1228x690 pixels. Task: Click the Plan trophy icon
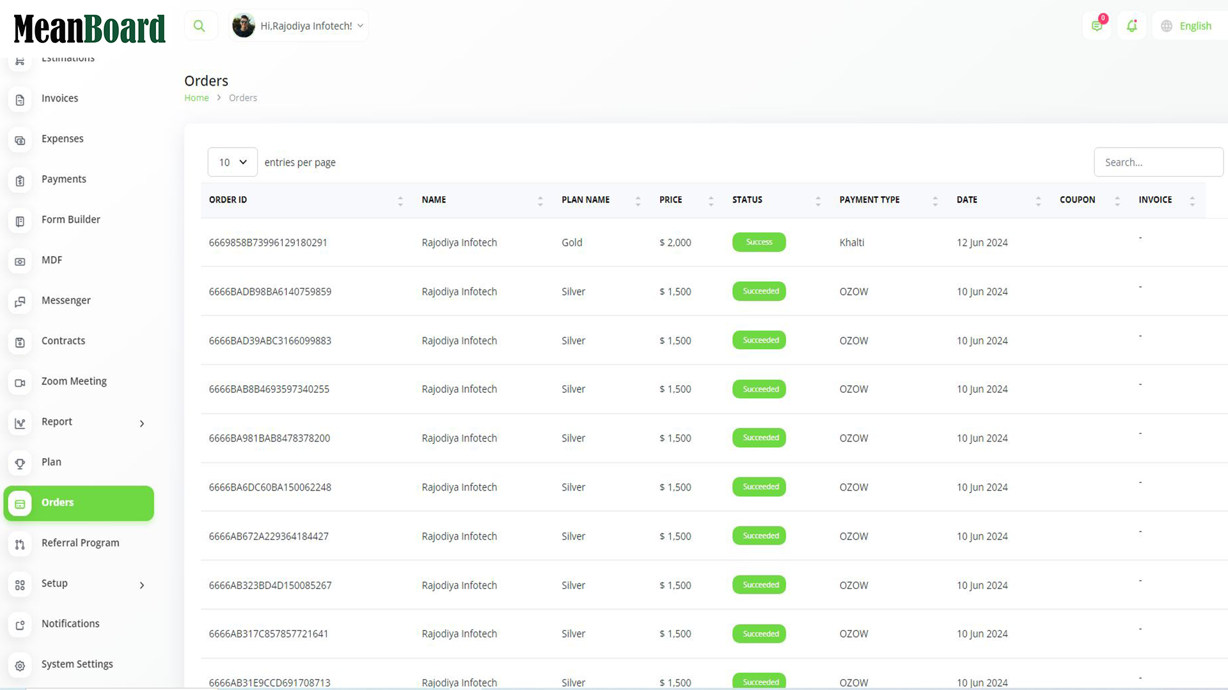(20, 464)
